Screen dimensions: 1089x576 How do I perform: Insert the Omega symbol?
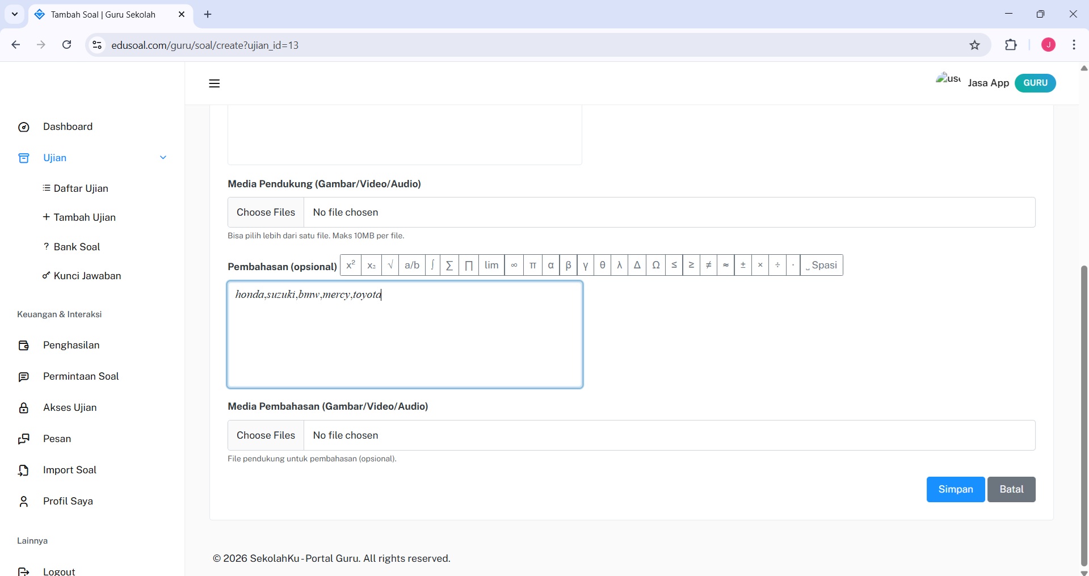(x=655, y=265)
